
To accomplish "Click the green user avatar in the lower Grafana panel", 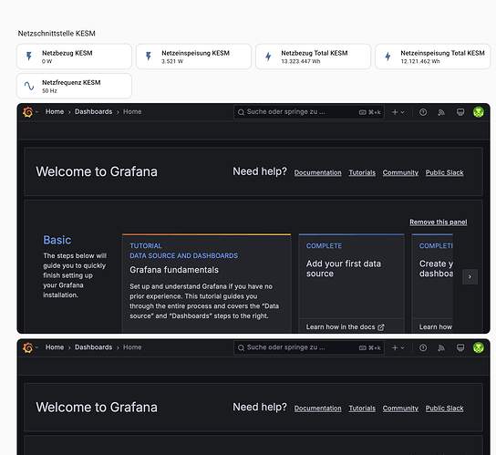I will (479, 347).
